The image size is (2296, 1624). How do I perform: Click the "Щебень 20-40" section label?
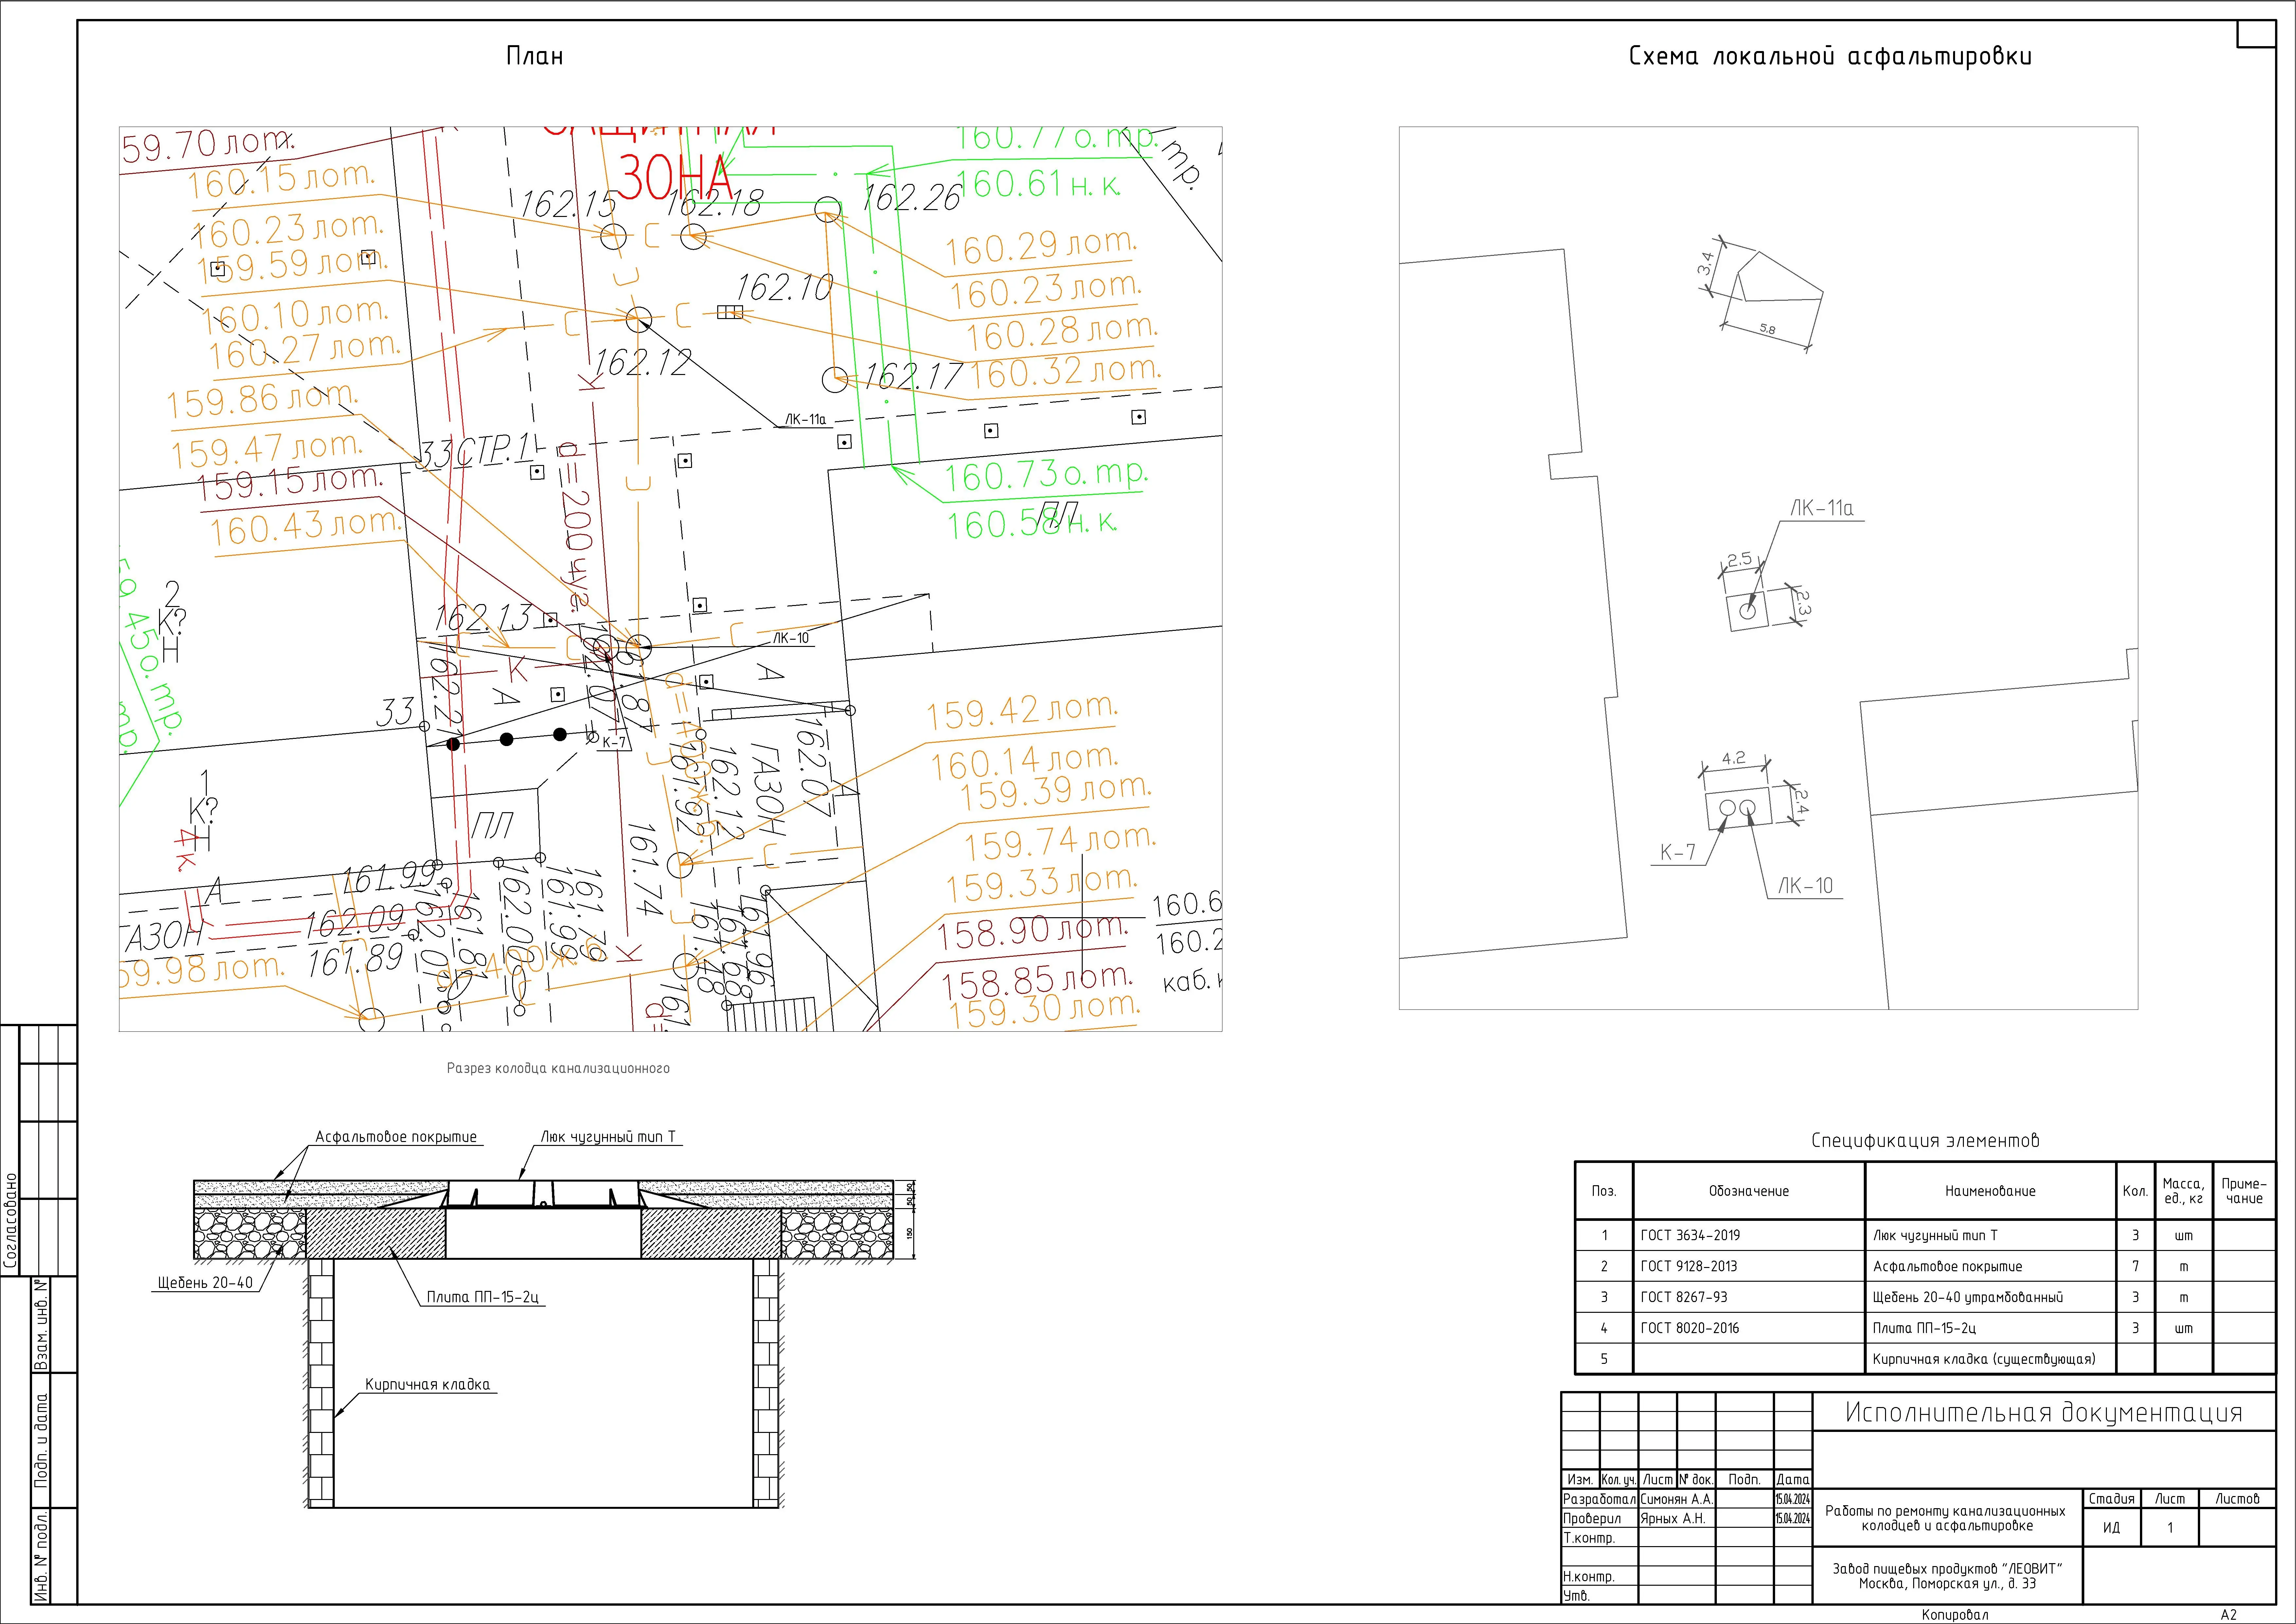point(205,1283)
